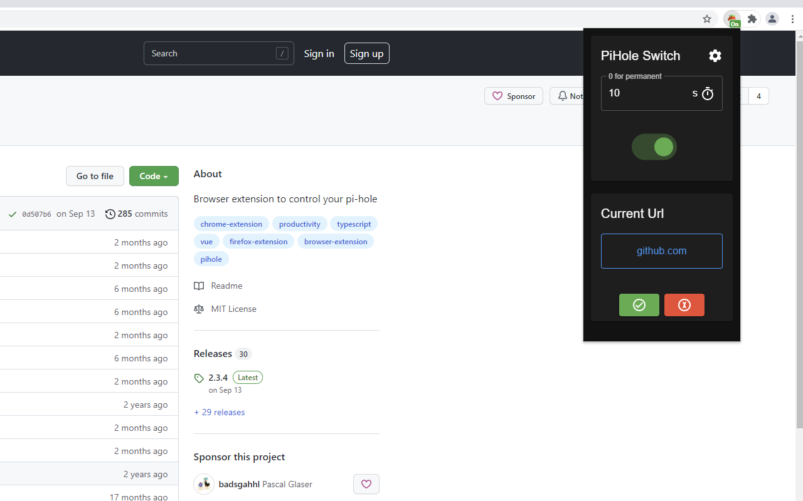Expand the list of 29 additional releases
This screenshot has height=501, width=803.
[x=219, y=412]
